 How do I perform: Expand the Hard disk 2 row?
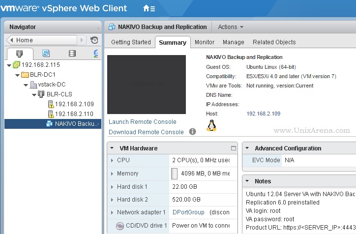pyautogui.click(x=112, y=200)
